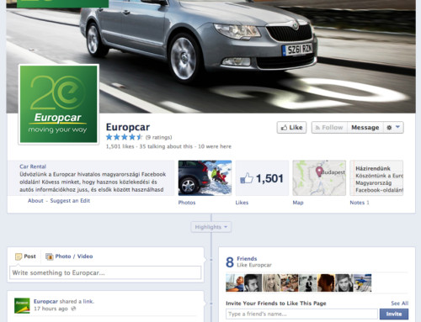Open the (9 ratings) link
421x322 pixels.
[158, 137]
